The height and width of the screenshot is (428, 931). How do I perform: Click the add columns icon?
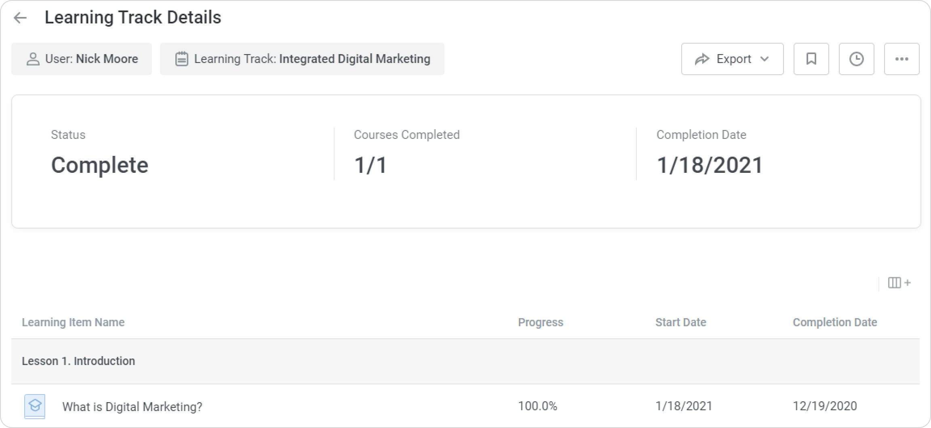(899, 283)
